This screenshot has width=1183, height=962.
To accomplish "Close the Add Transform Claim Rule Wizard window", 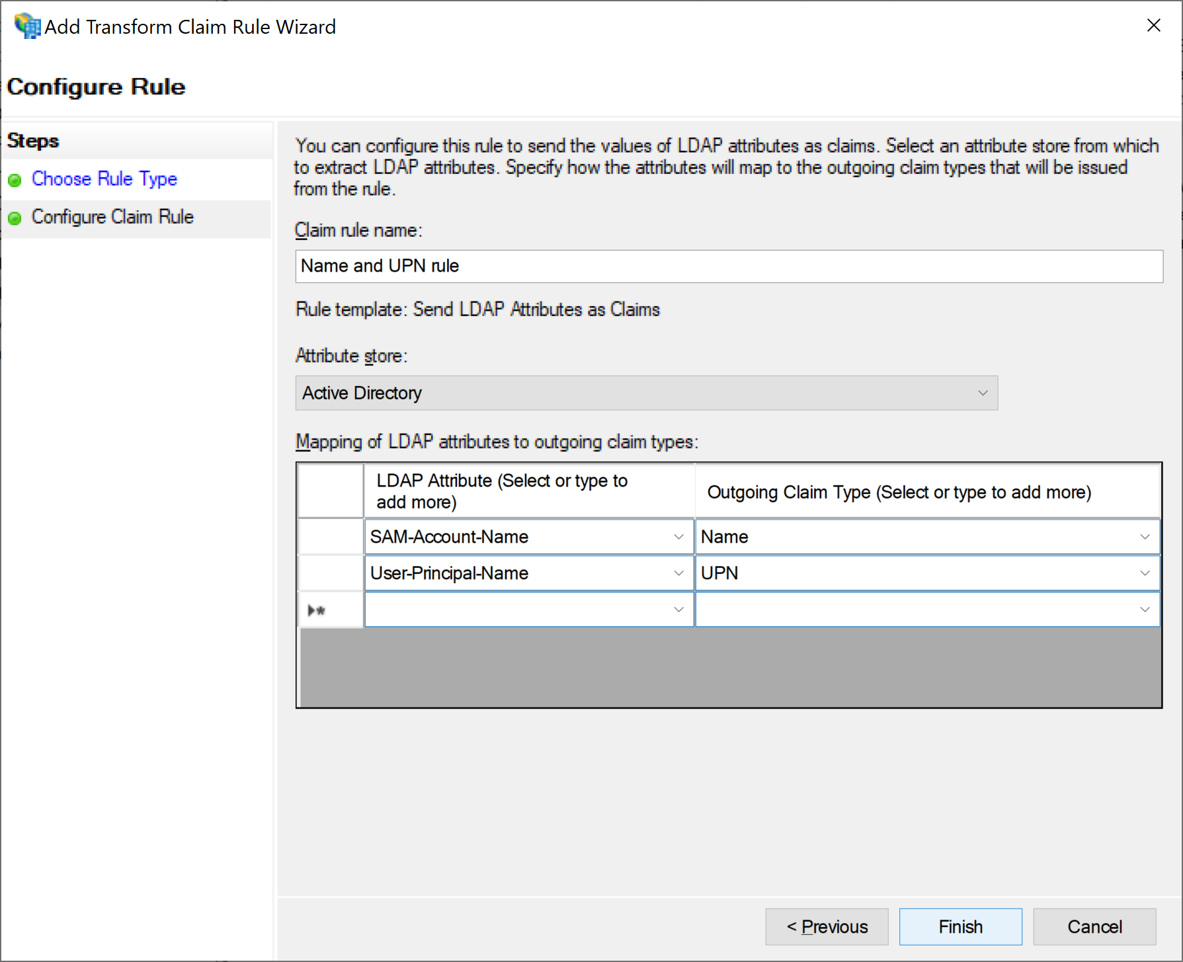I will tap(1154, 26).
